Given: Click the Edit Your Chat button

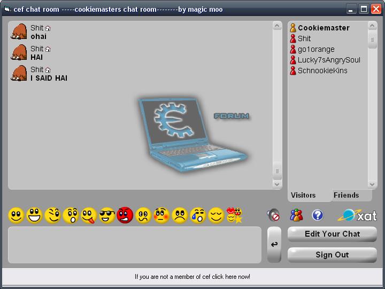Looking at the screenshot, I should point(332,234).
